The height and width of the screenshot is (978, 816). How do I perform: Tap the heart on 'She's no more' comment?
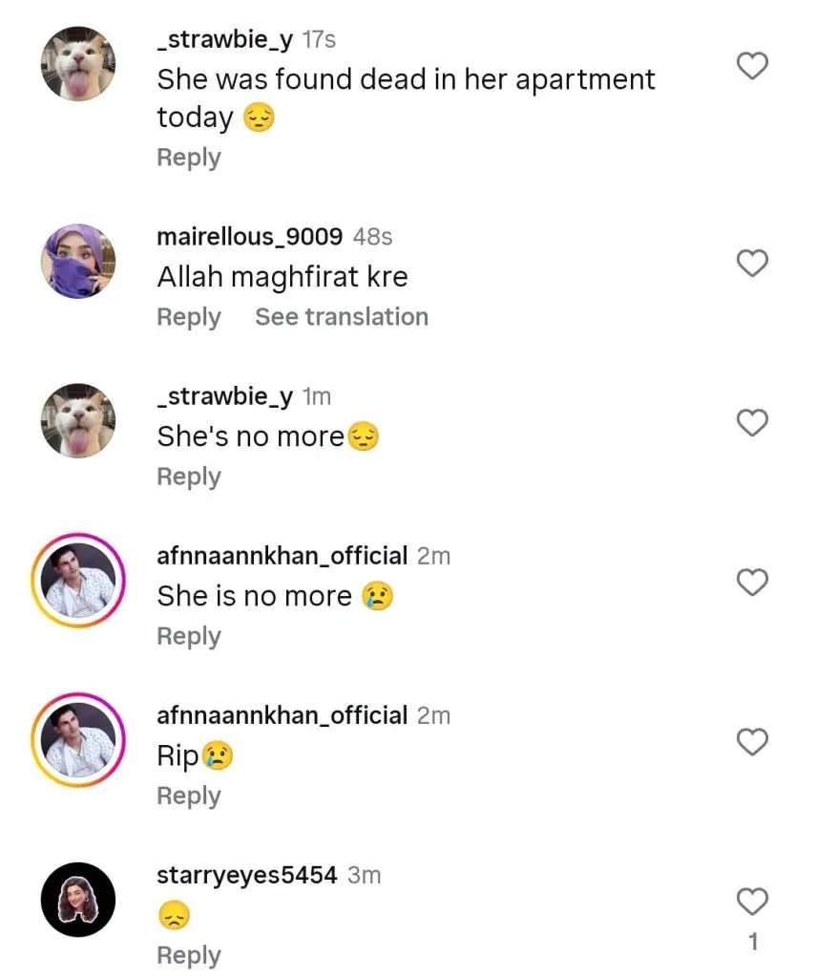click(x=752, y=422)
